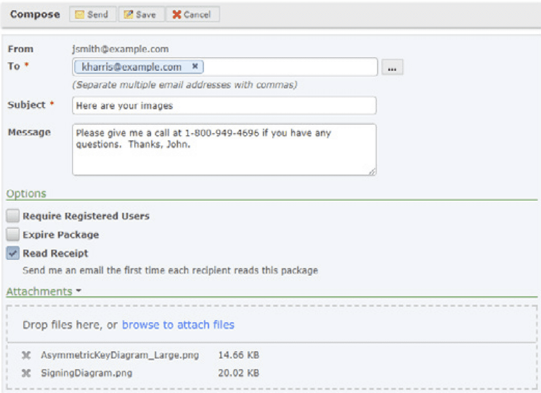The image size is (541, 393).
Task: Click the Cancel button
Action: [192, 14]
